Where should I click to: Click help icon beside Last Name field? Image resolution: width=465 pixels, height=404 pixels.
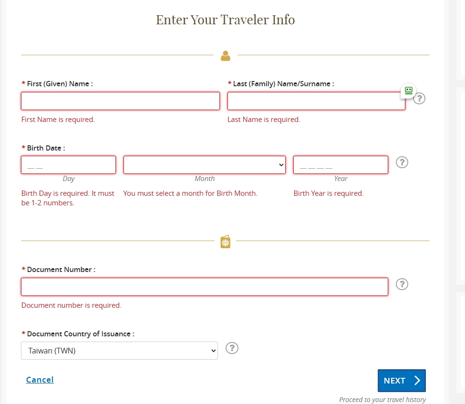tap(419, 98)
